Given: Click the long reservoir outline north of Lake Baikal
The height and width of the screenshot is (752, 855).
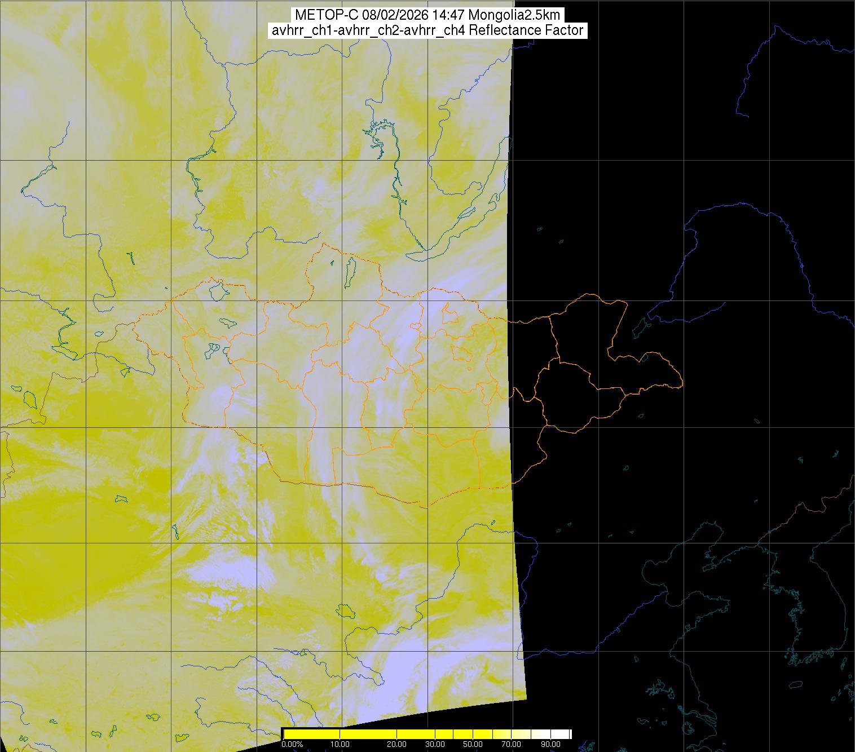Looking at the screenshot, I should [x=395, y=163].
